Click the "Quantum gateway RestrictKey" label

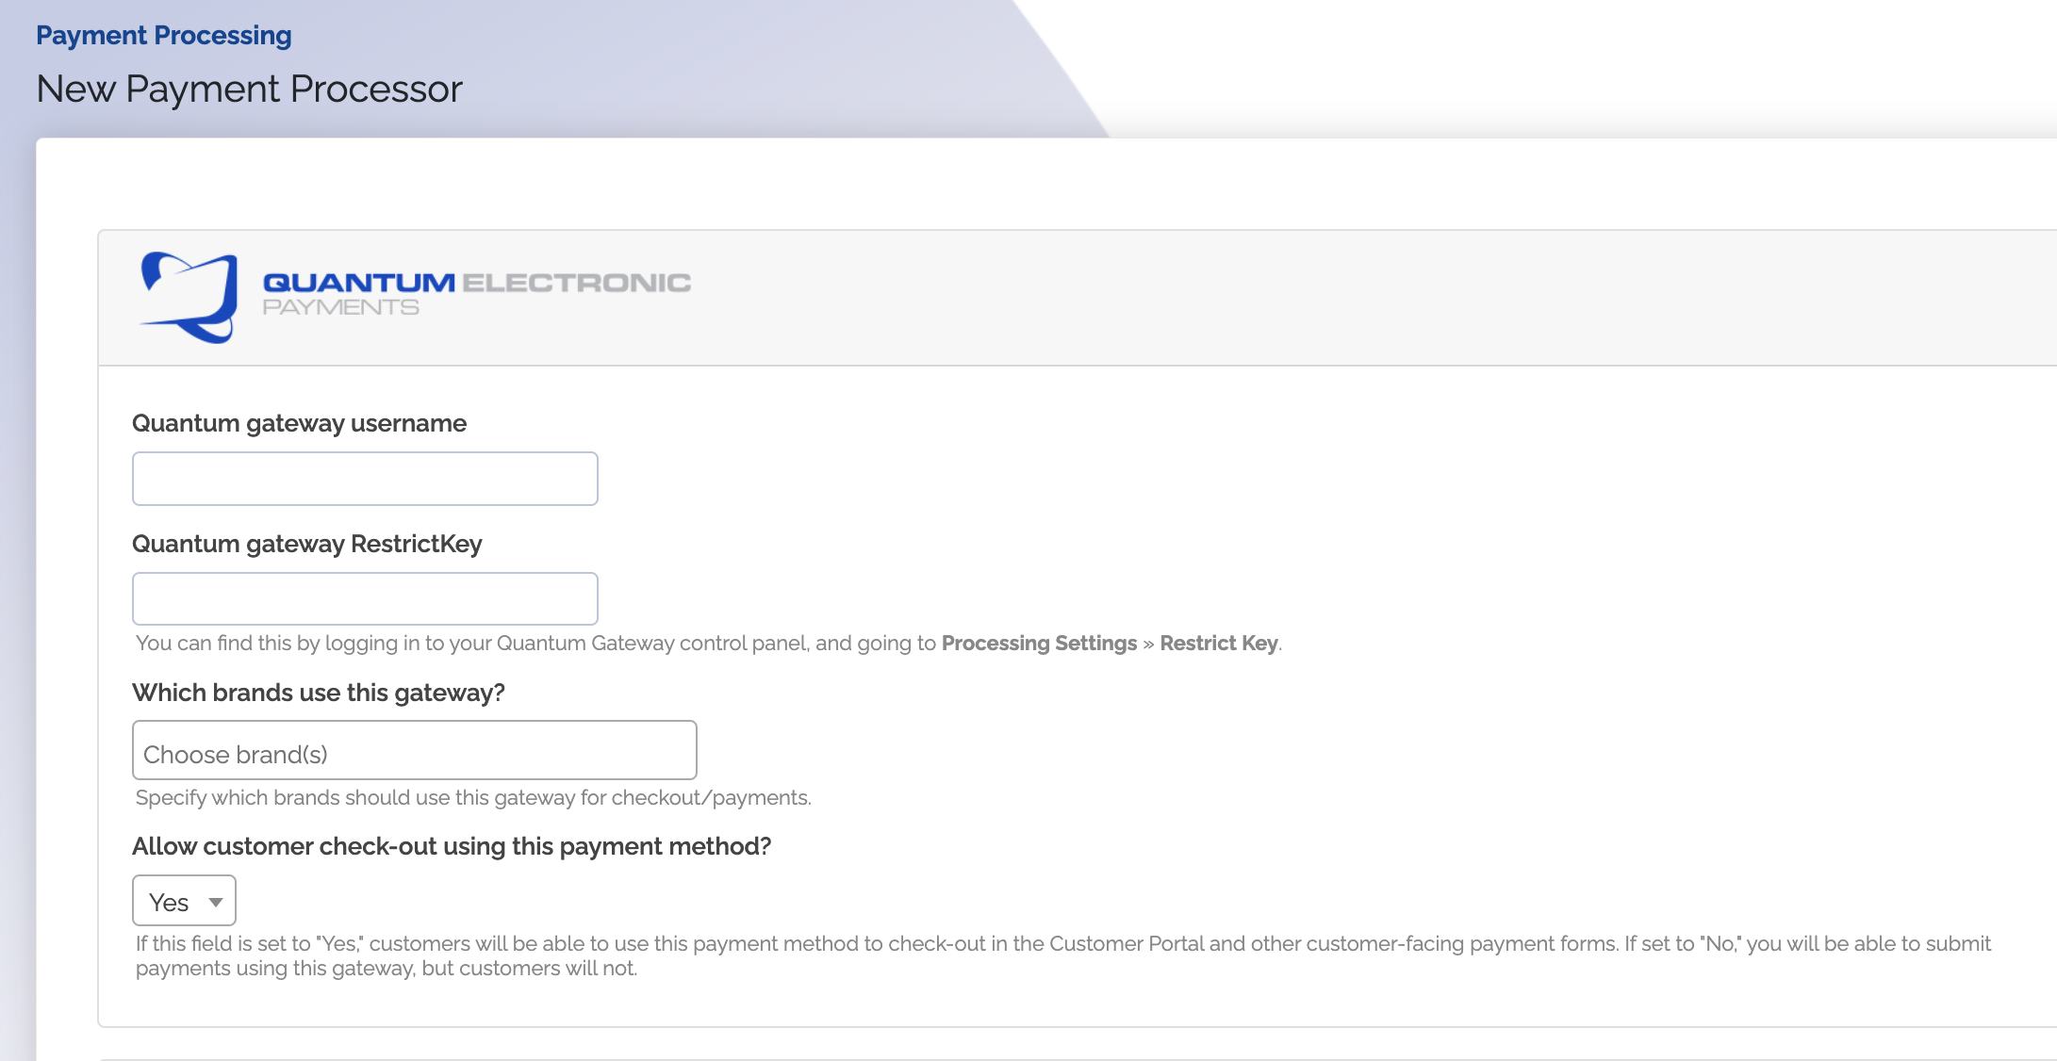[308, 544]
